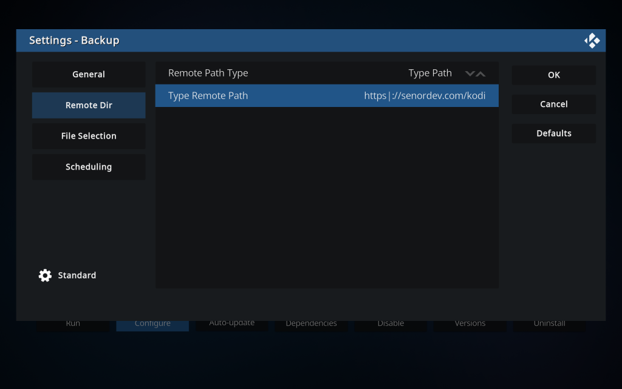The height and width of the screenshot is (389, 622).
Task: Click the Run button behind the dialog
Action: coord(73,325)
